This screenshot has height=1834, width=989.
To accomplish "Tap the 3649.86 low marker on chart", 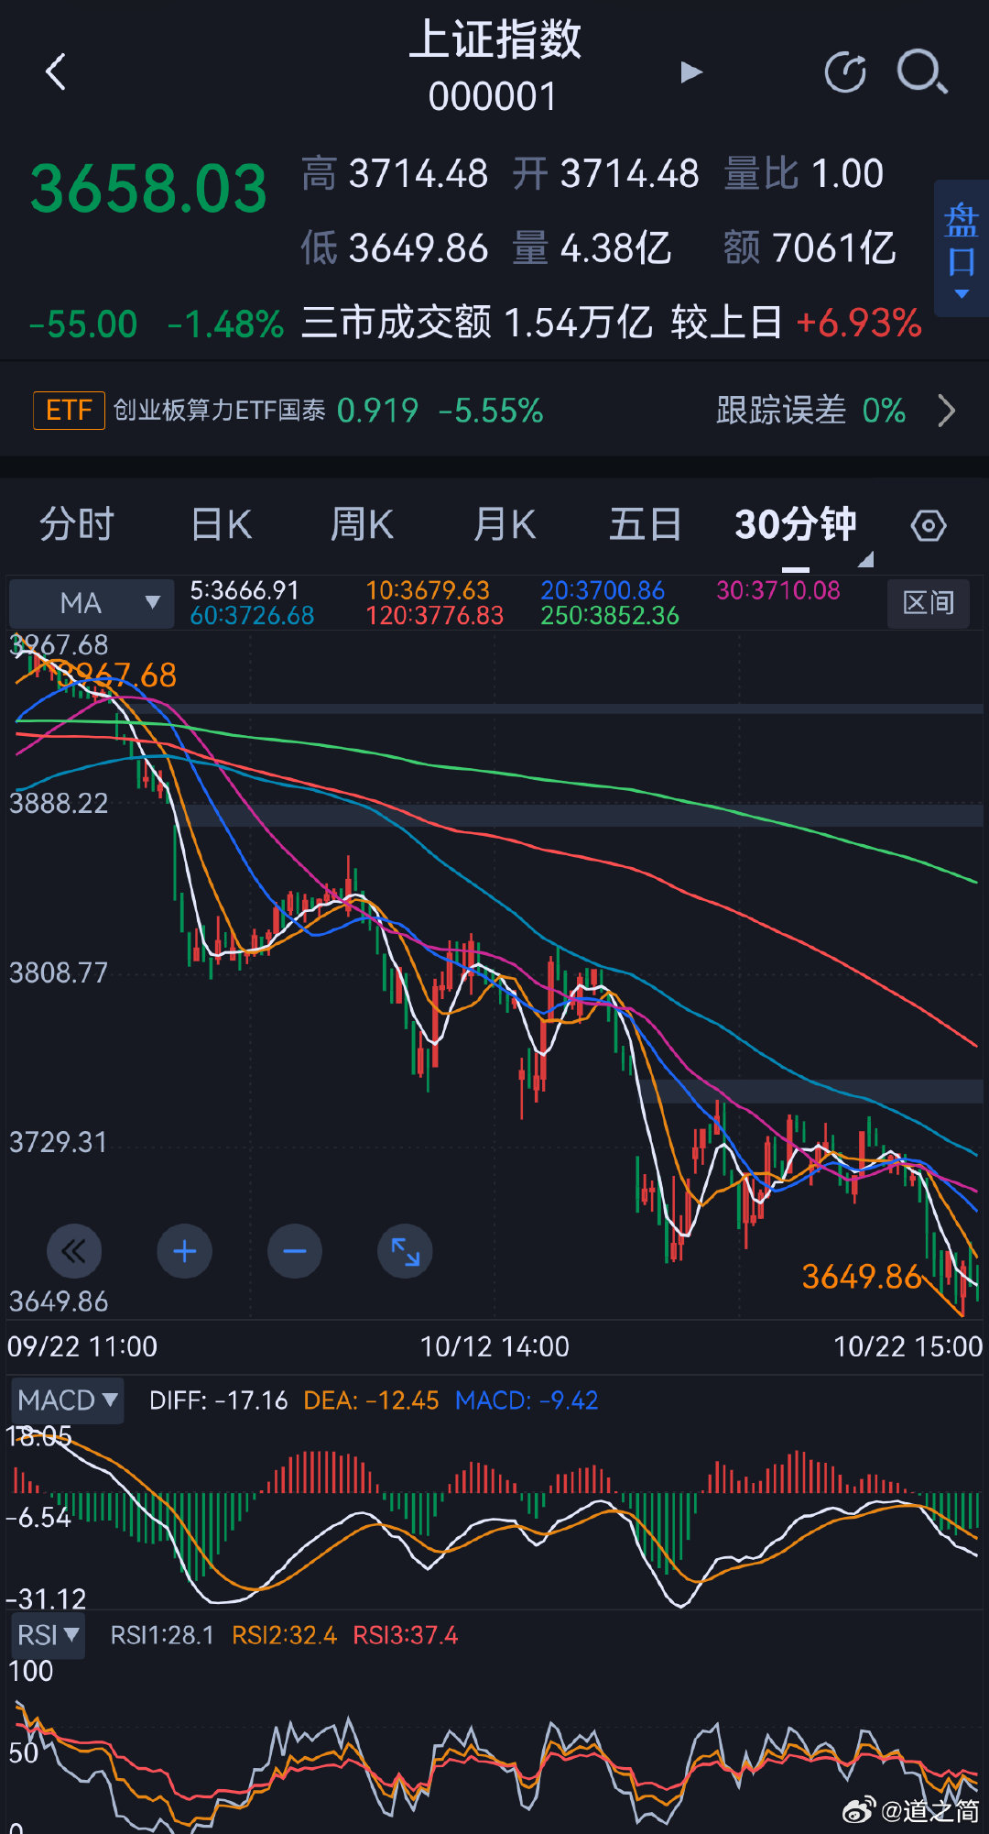I will click(x=862, y=1277).
